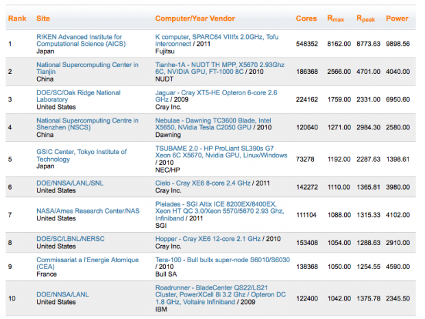
Task: Select the power value 9898.56
Action: click(398, 44)
